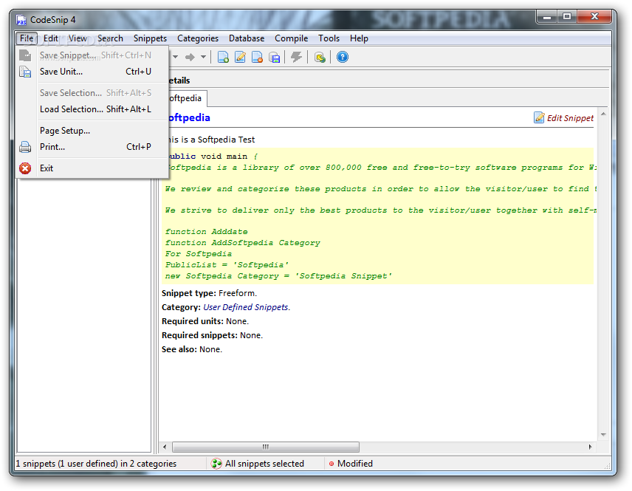Maximize the CodeSnip 4 window

[x=567, y=16]
